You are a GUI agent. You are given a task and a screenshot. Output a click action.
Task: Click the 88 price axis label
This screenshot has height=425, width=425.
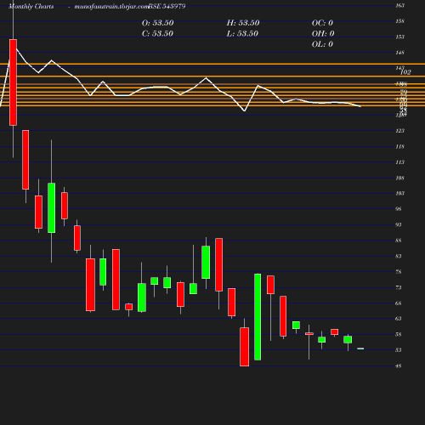click(x=399, y=241)
